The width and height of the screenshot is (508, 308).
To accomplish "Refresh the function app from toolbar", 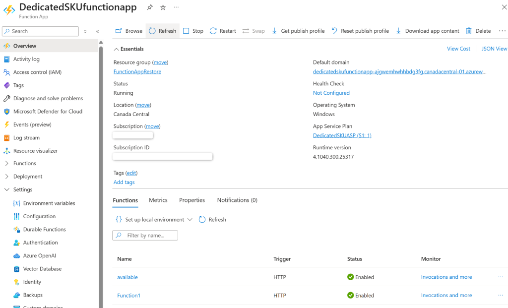I will click(163, 31).
